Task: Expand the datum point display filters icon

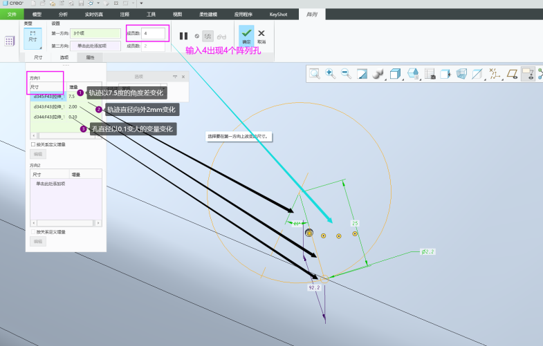Action: pyautogui.click(x=495, y=73)
